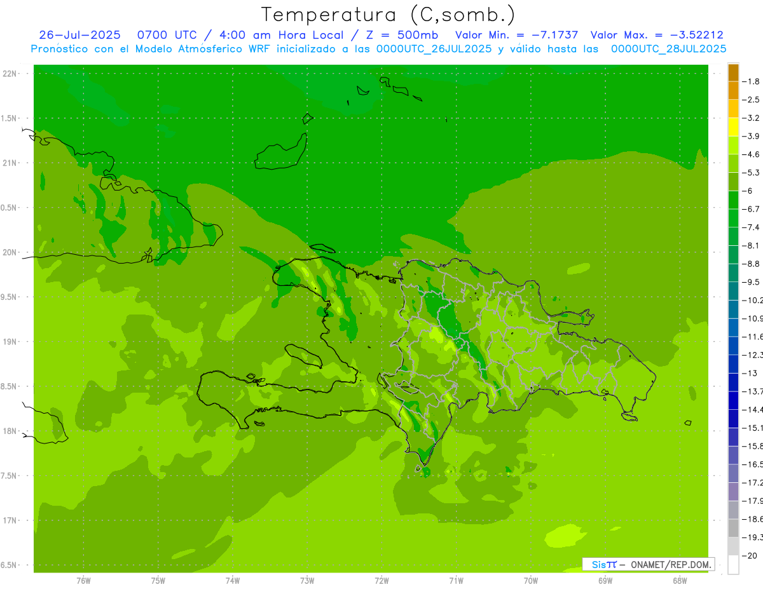Click the '-7.4' colorbar value

click(x=752, y=227)
